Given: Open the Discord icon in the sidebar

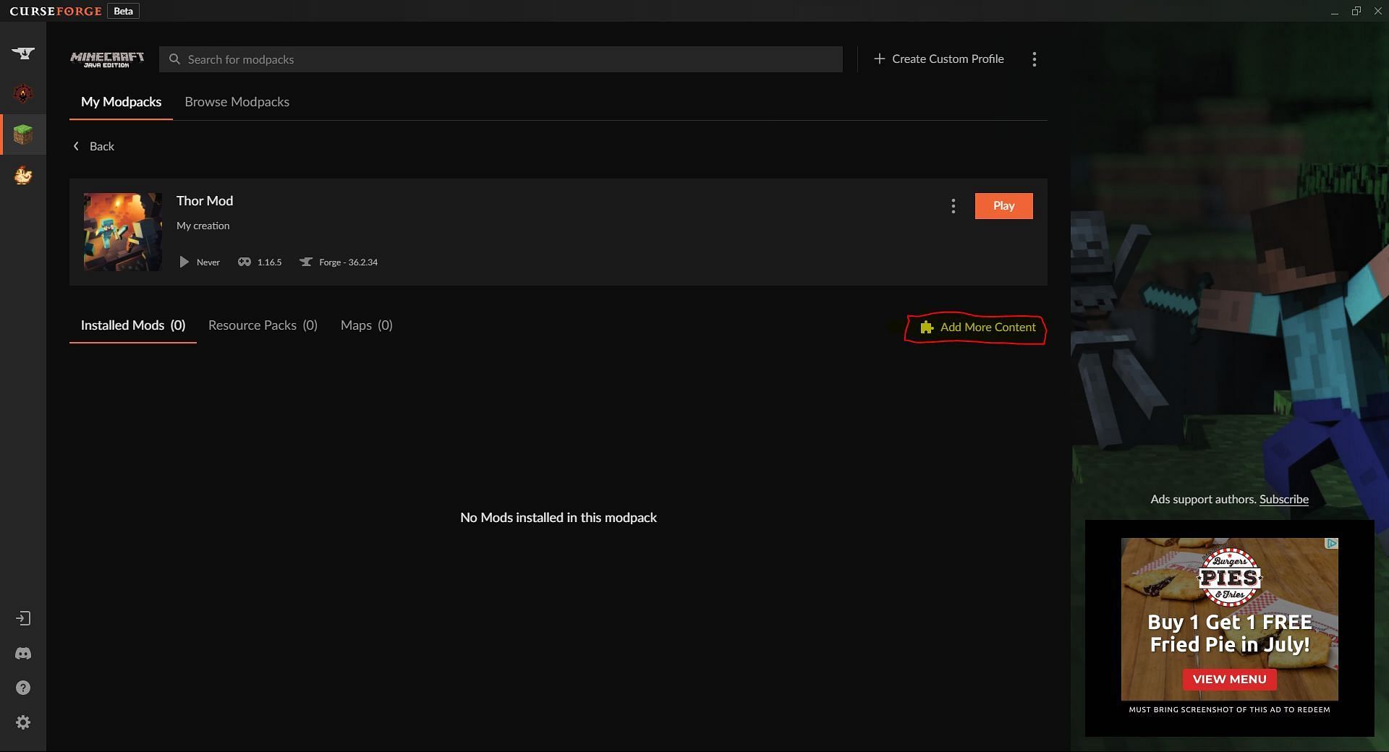Looking at the screenshot, I should click(x=23, y=654).
